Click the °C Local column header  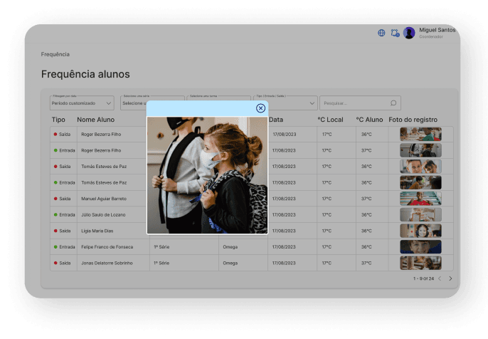[x=330, y=120]
